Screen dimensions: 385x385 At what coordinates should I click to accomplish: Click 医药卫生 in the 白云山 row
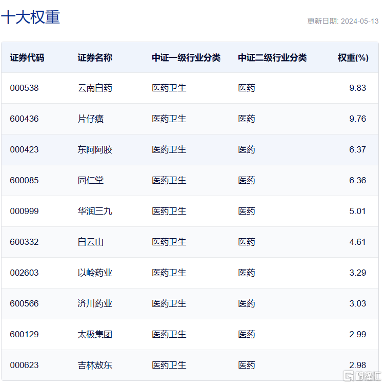point(169,242)
